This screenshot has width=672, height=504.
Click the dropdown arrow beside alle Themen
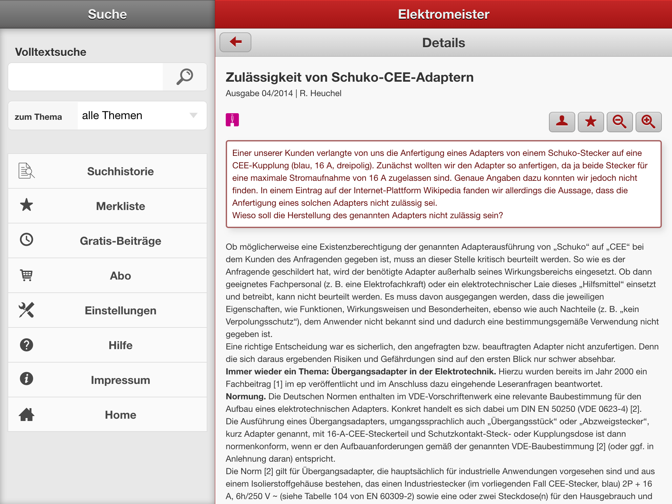tap(193, 115)
